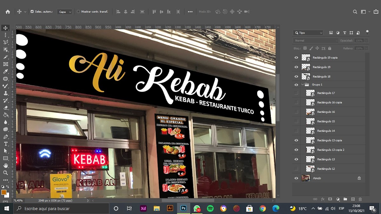Image resolution: width=381 pixels, height=214 pixels.
Task: Hide the Grupo 1 group visibility
Action: (296, 85)
